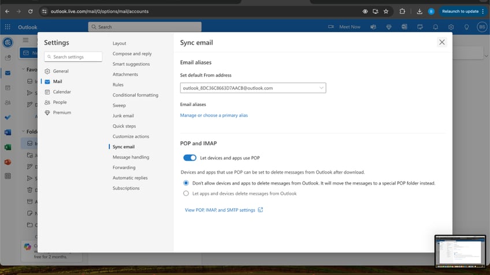Open Customize actions settings
The image size is (490, 275).
click(x=131, y=136)
